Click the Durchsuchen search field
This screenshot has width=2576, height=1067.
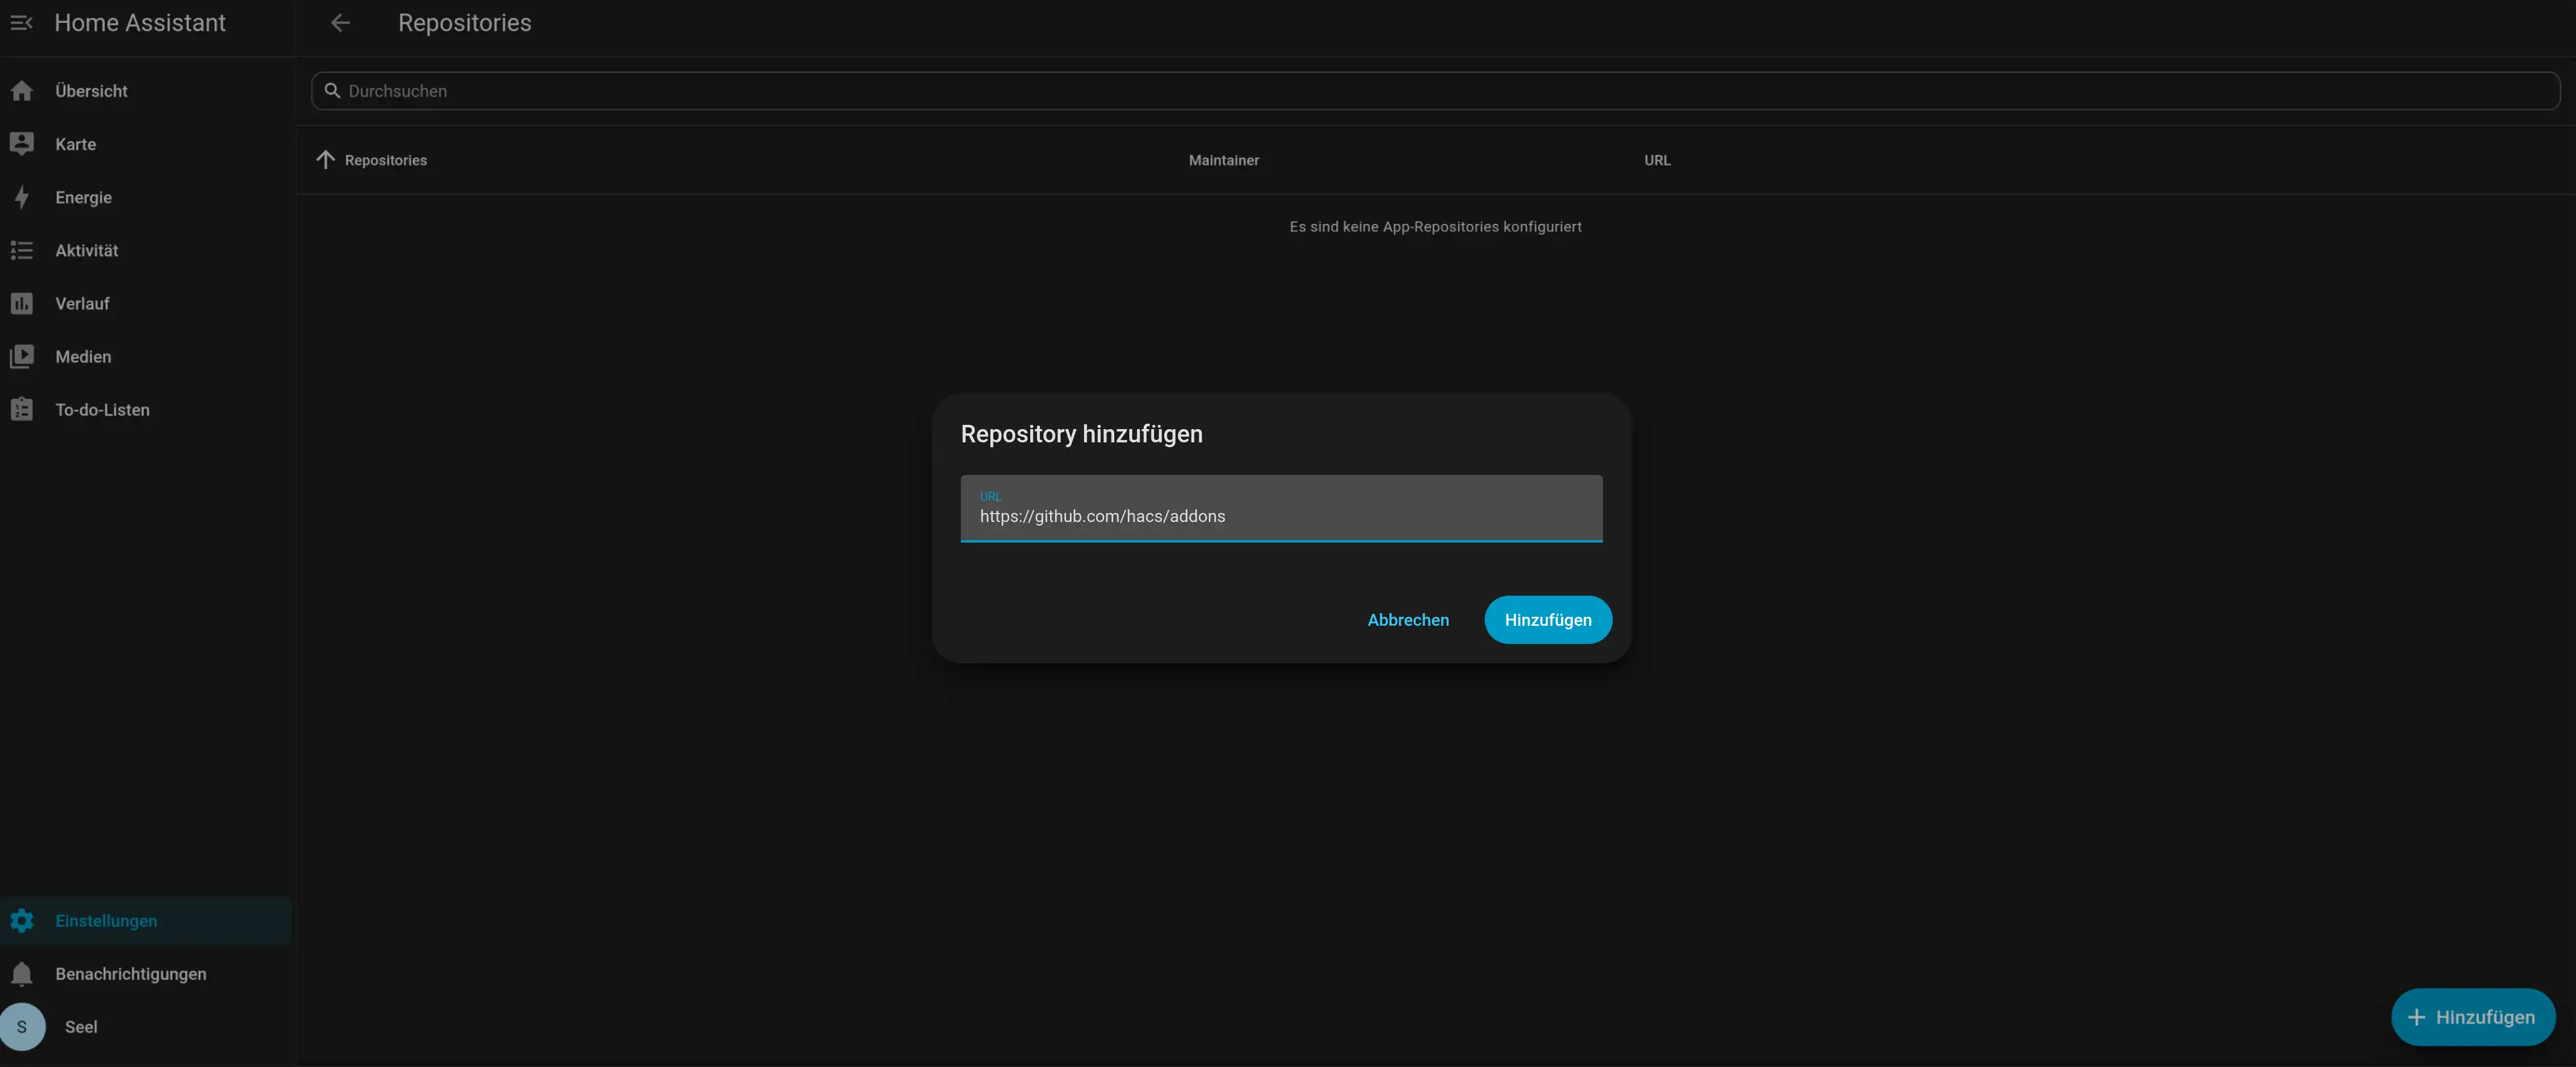click(1435, 91)
